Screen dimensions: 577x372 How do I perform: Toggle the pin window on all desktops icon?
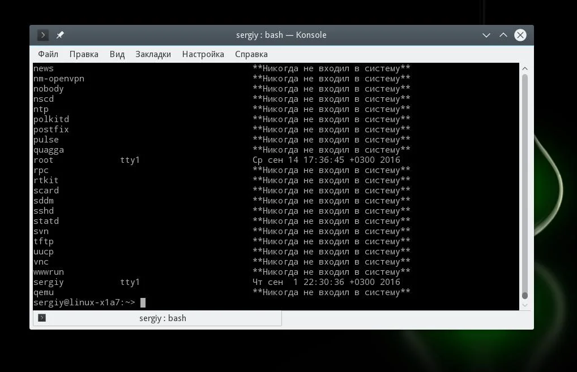[60, 35]
